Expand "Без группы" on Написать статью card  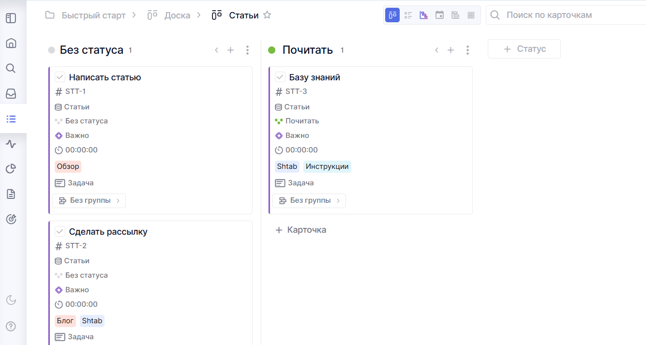click(89, 200)
